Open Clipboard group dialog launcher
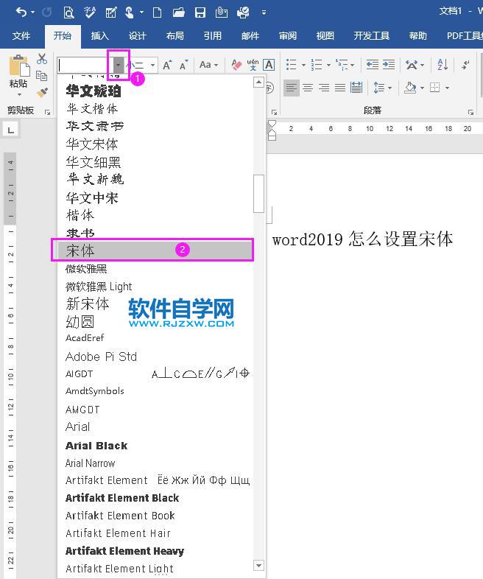 click(x=48, y=112)
